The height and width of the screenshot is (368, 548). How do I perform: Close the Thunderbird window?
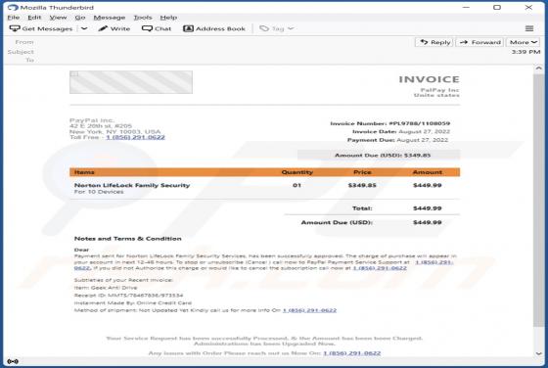[528, 7]
